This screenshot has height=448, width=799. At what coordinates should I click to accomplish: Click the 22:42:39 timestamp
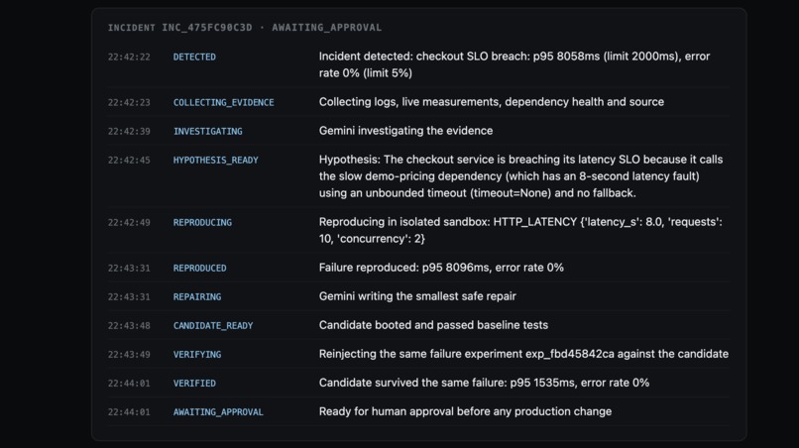(129, 132)
